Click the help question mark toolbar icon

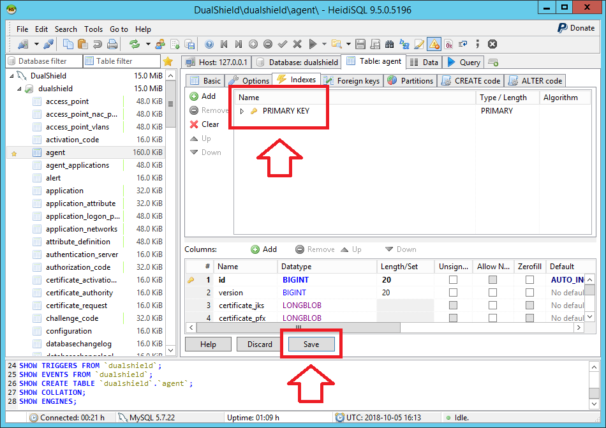209,44
